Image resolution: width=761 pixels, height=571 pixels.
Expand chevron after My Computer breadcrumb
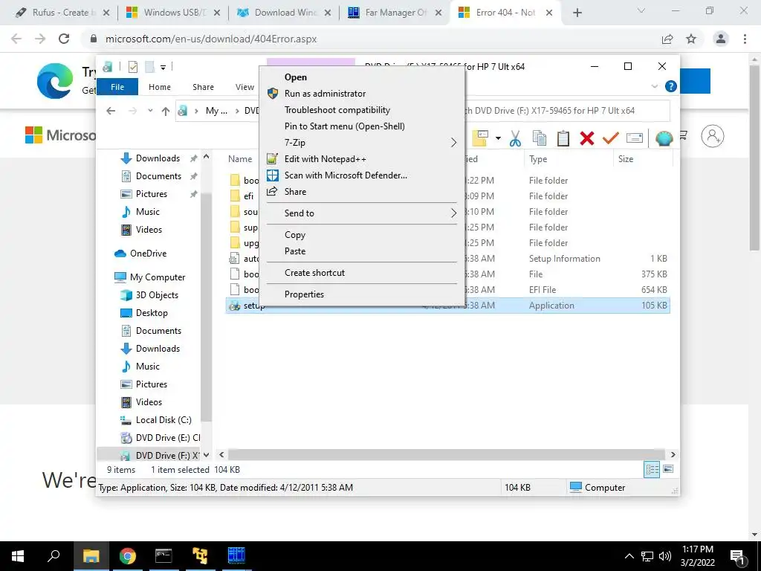[x=237, y=111]
